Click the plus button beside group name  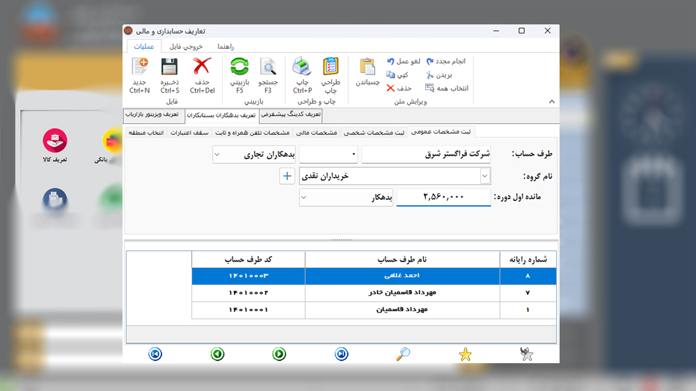(287, 177)
